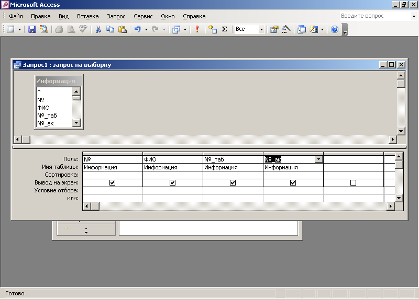Click the table pane vertical scroll down arrow
This screenshot has width=419, height=300.
point(401,131)
